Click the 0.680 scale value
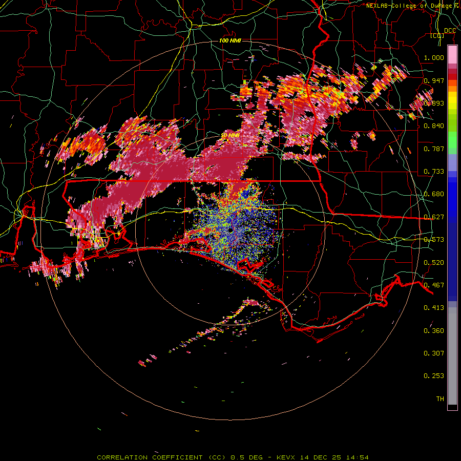This screenshot has width=461, height=461. (434, 194)
